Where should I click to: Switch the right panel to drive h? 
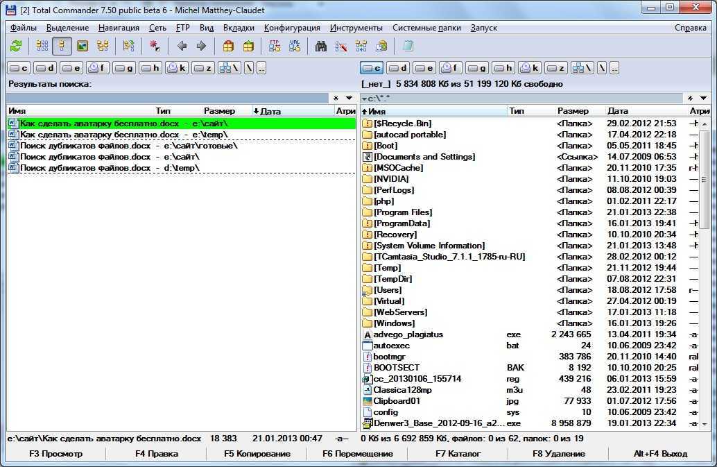503,68
